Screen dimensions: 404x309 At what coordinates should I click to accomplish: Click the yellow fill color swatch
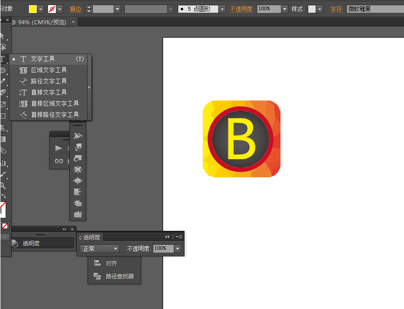point(33,9)
